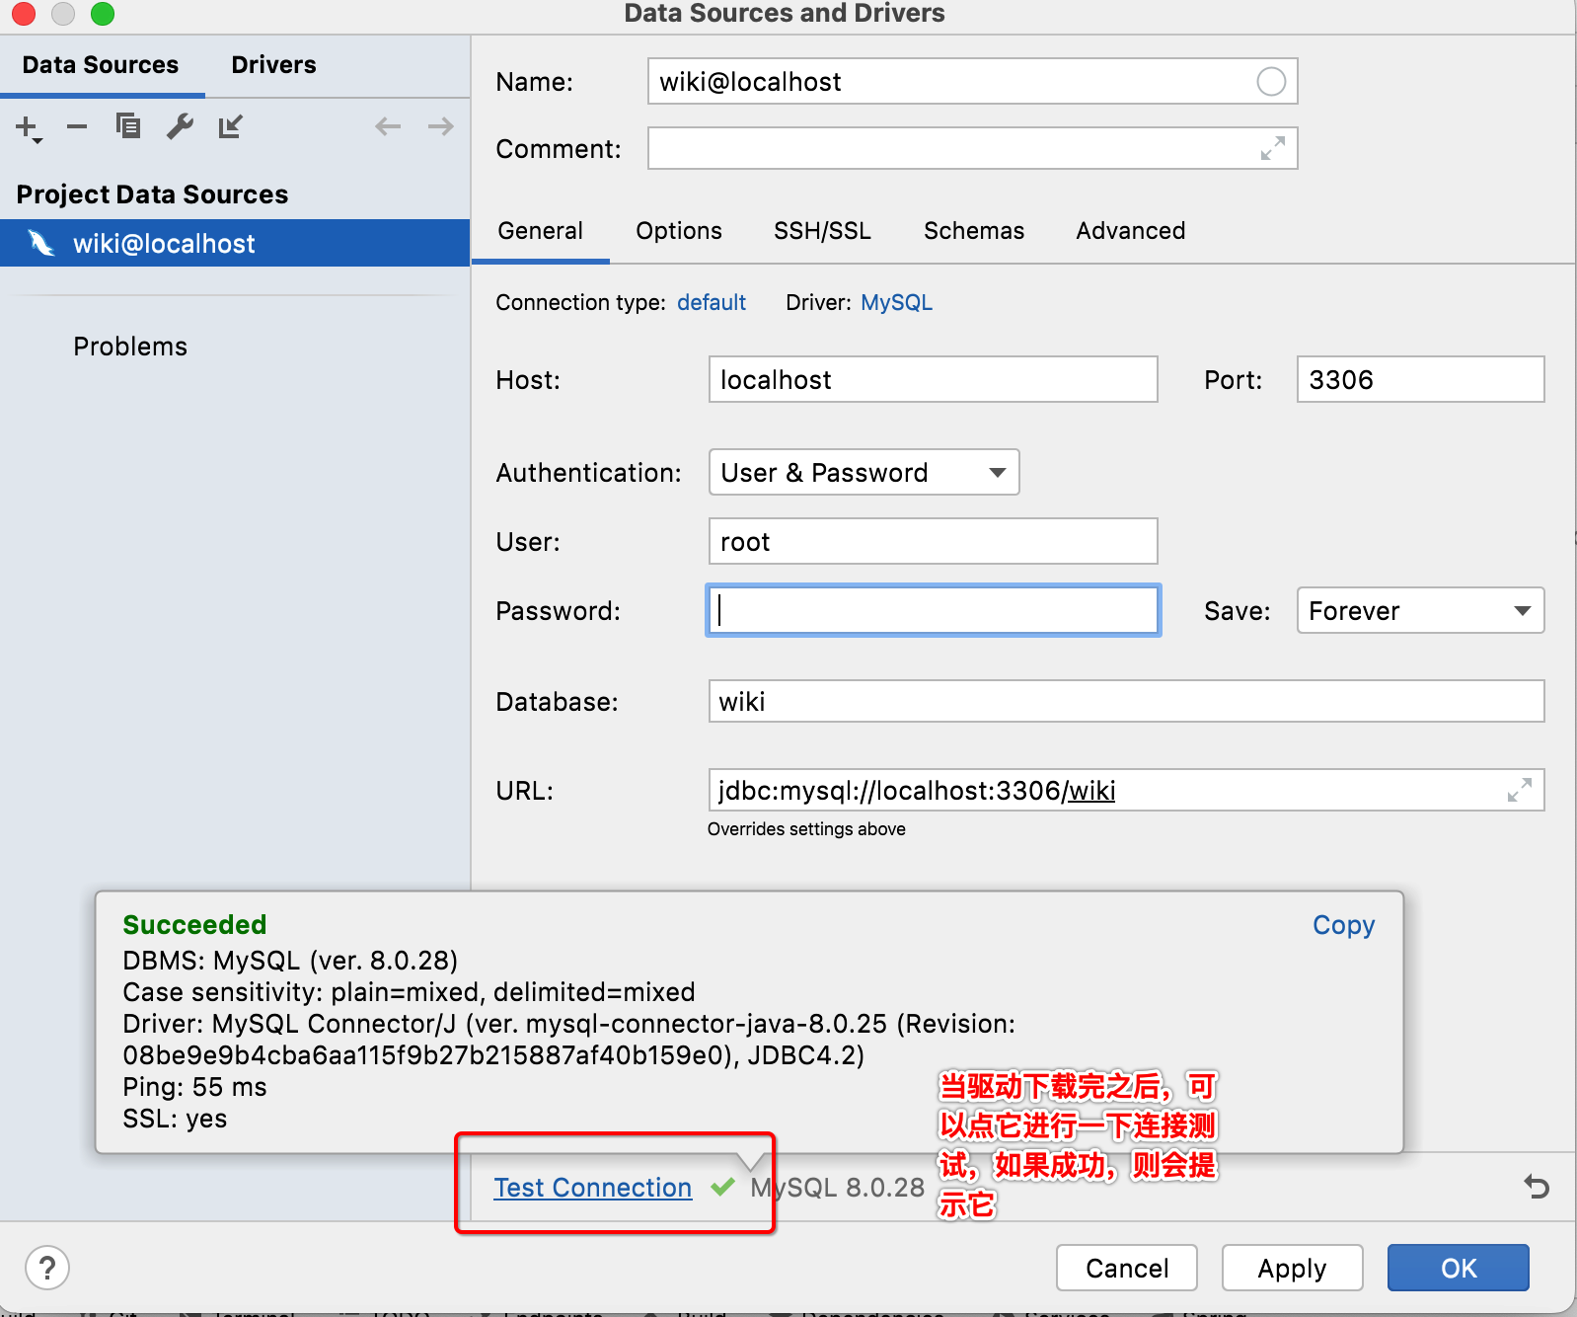Viewport: 1577px width, 1317px height.
Task: Focus the Database field showing wiki
Action: pos(1126,701)
